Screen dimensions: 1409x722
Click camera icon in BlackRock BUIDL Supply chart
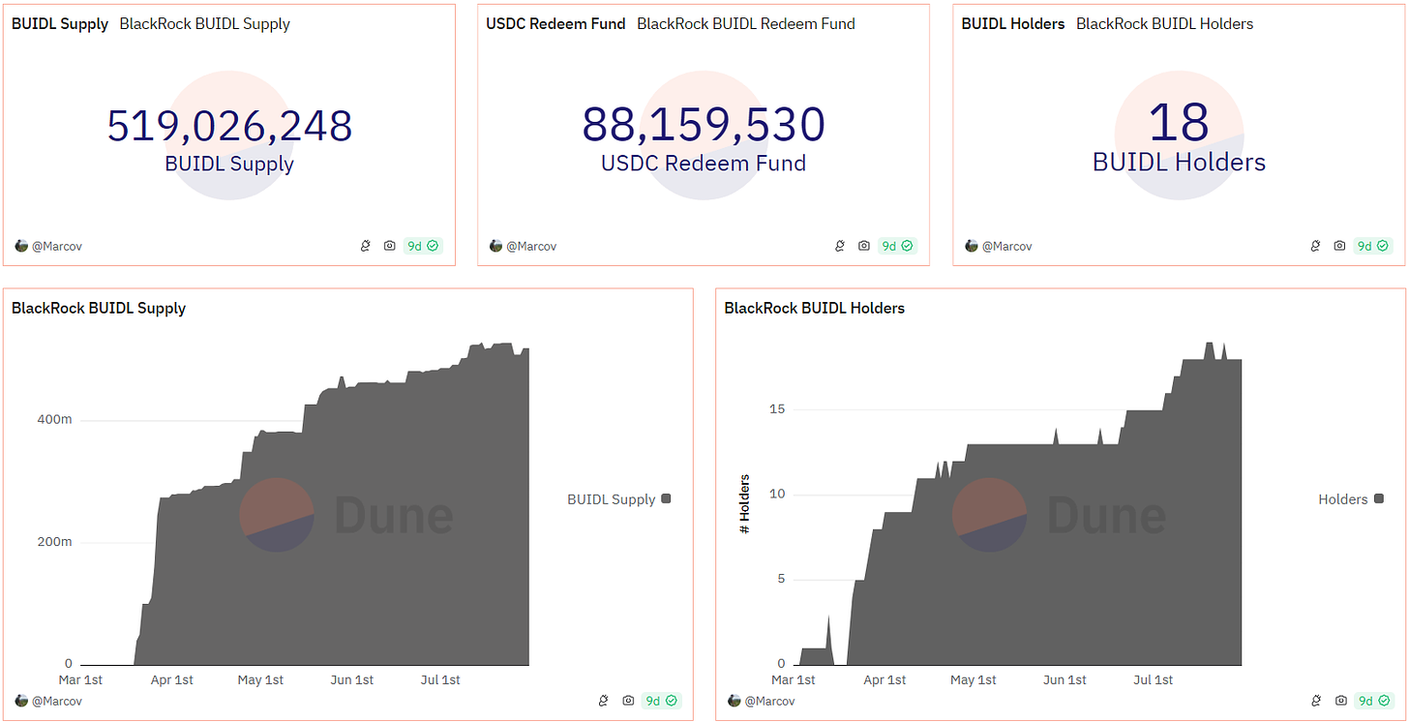coord(628,700)
